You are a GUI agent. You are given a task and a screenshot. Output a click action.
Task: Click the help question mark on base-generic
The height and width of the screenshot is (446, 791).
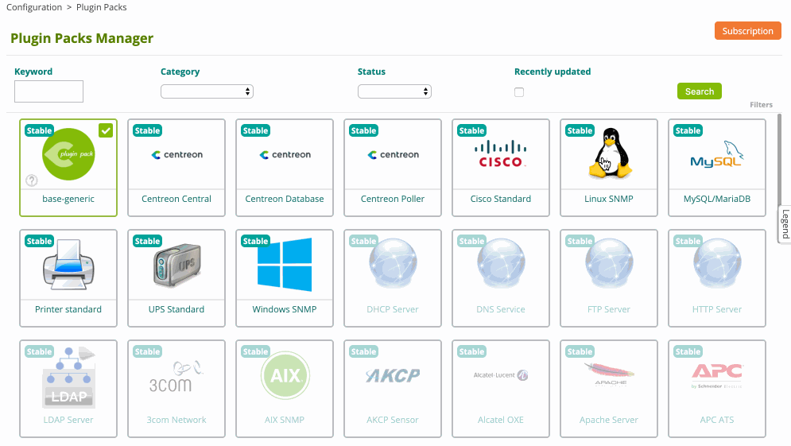click(32, 181)
